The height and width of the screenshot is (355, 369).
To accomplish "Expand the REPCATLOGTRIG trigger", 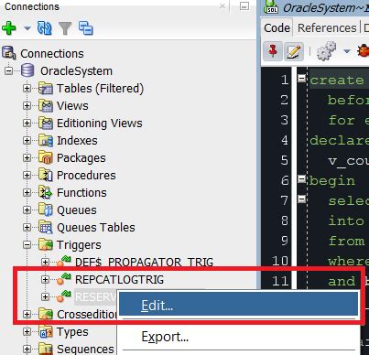I will (45, 279).
